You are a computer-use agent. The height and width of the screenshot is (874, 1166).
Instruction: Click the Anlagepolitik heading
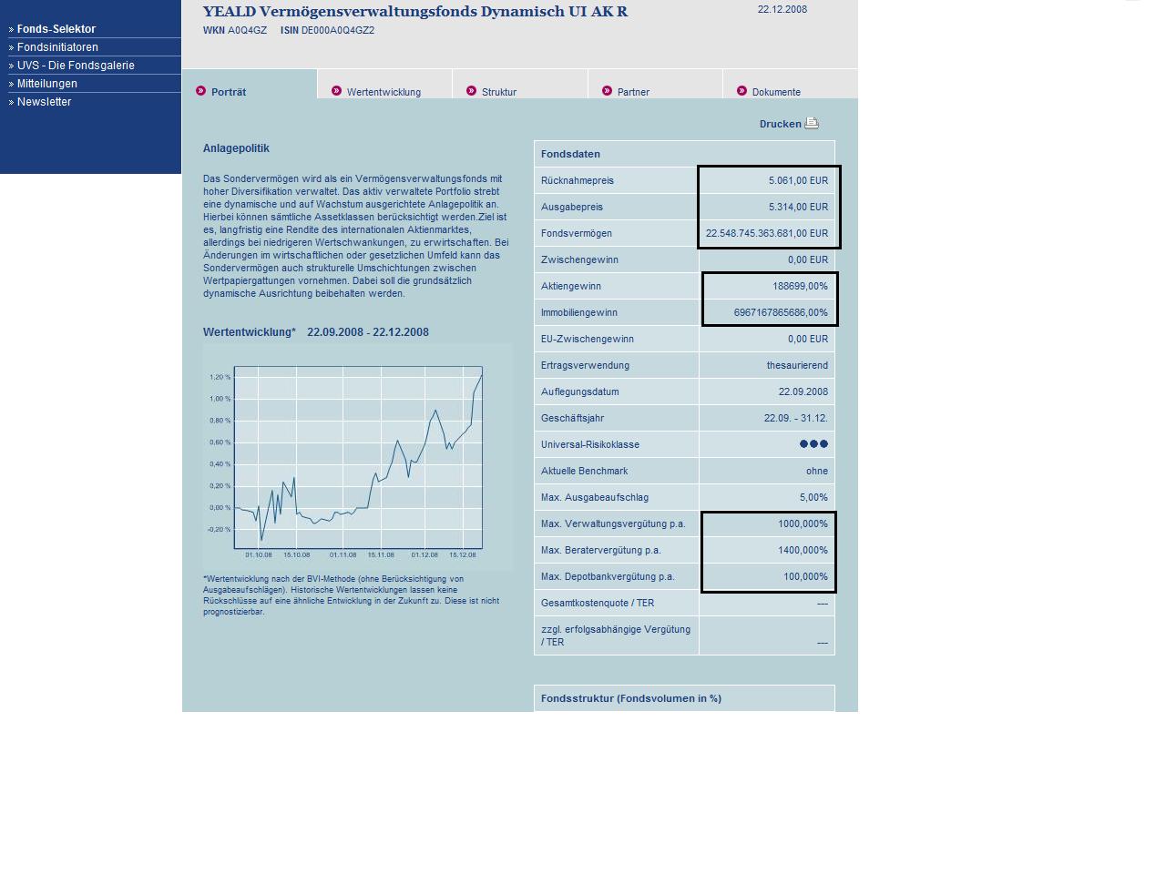236,148
